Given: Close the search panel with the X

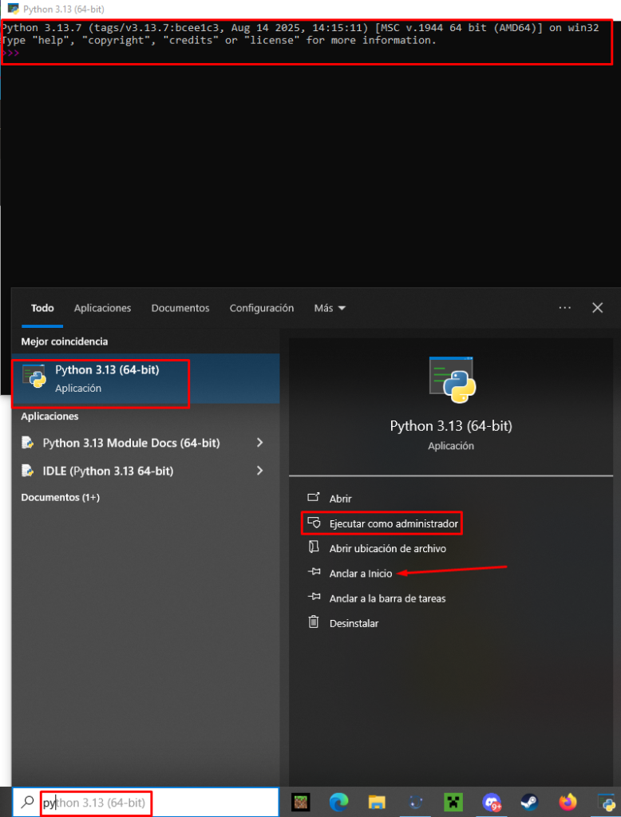Looking at the screenshot, I should pyautogui.click(x=597, y=308).
